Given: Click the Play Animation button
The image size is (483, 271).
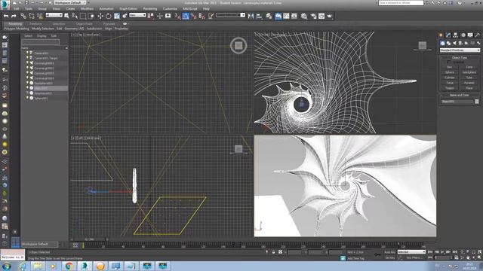Looking at the screenshot, I should click(442, 252).
